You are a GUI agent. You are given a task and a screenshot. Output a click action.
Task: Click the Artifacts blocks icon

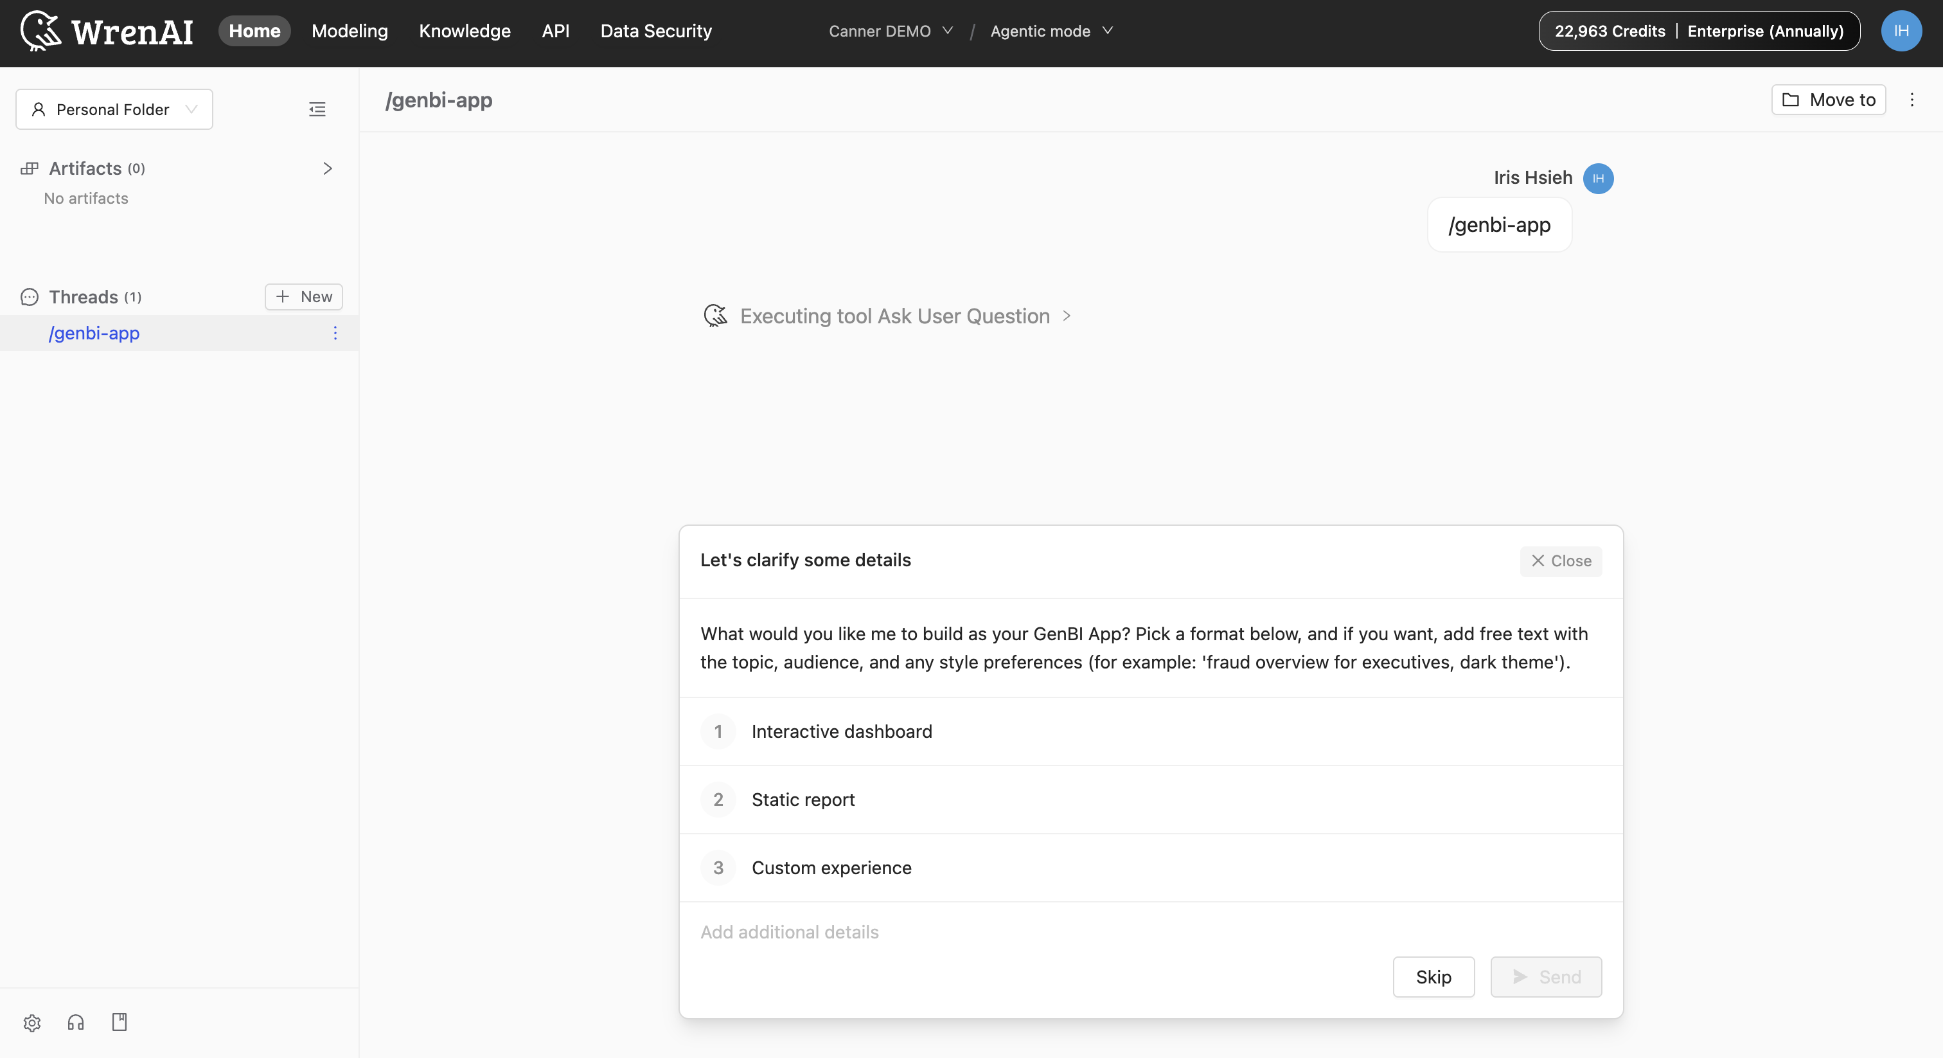(x=30, y=168)
